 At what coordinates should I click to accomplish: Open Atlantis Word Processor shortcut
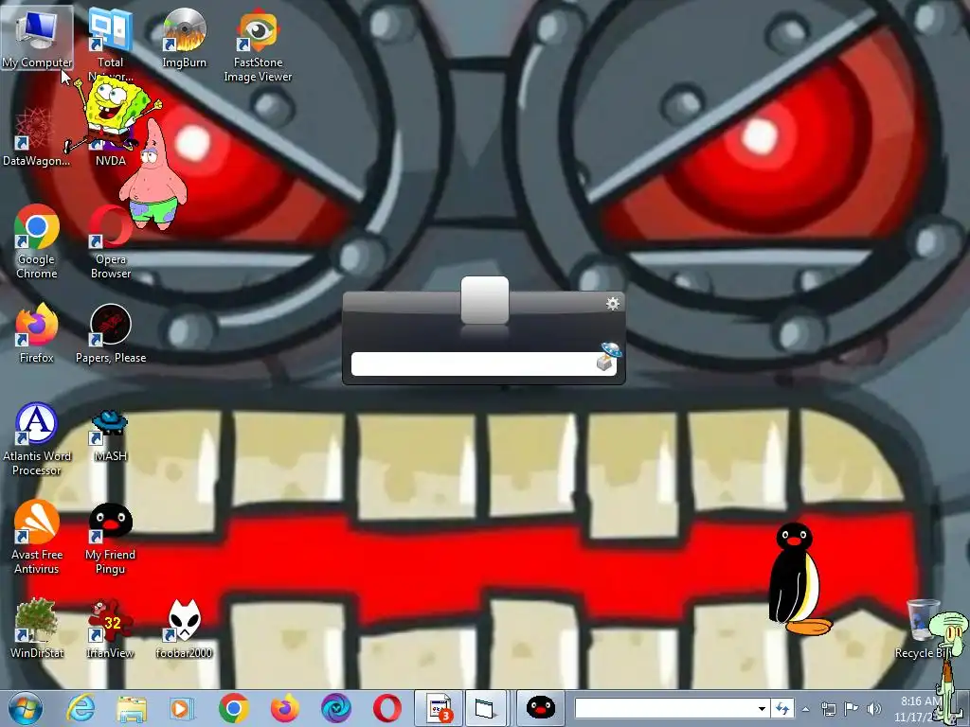pos(37,439)
